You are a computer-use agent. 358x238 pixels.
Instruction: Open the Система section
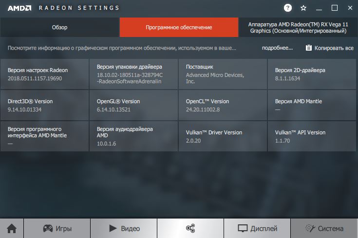(324, 228)
